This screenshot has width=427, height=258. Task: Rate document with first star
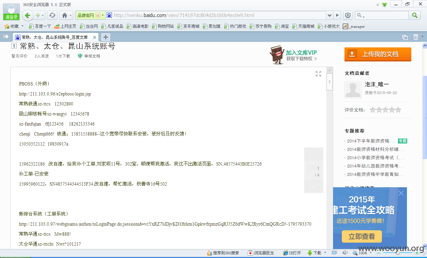[x=373, y=110]
